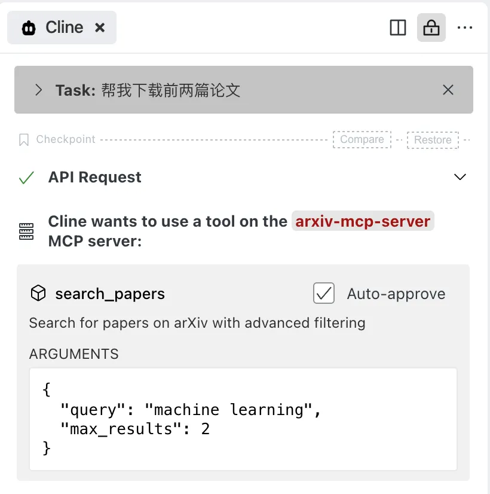Collapse the API Request details
This screenshot has width=490, height=494.
pyautogui.click(x=460, y=177)
